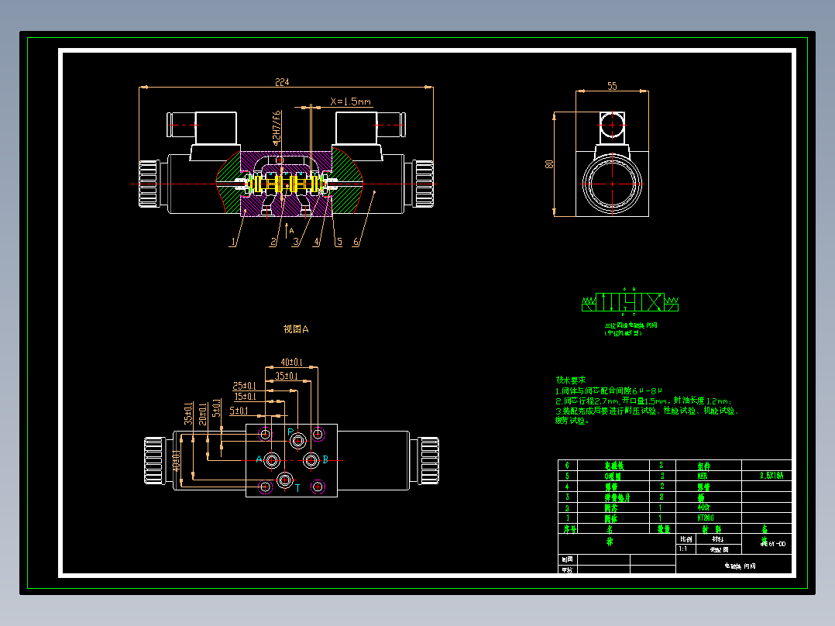The height and width of the screenshot is (626, 835).
Task: Click requirement line 2 mentioning 2.7mm stroke
Action: 644,401
